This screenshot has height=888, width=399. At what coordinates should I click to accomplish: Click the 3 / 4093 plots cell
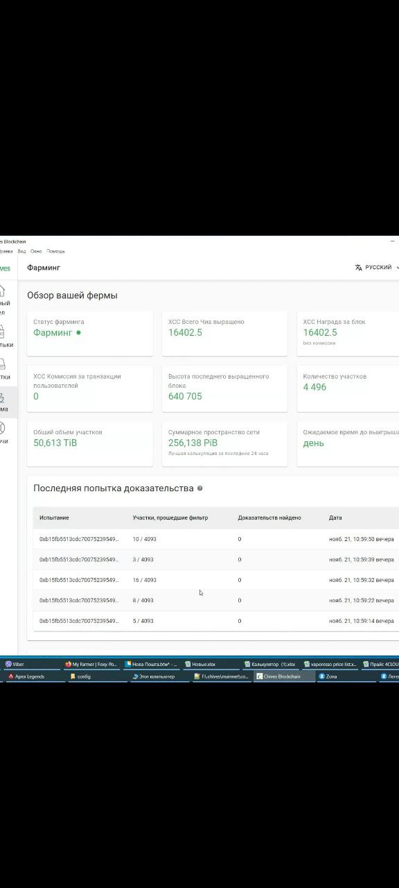tap(143, 559)
